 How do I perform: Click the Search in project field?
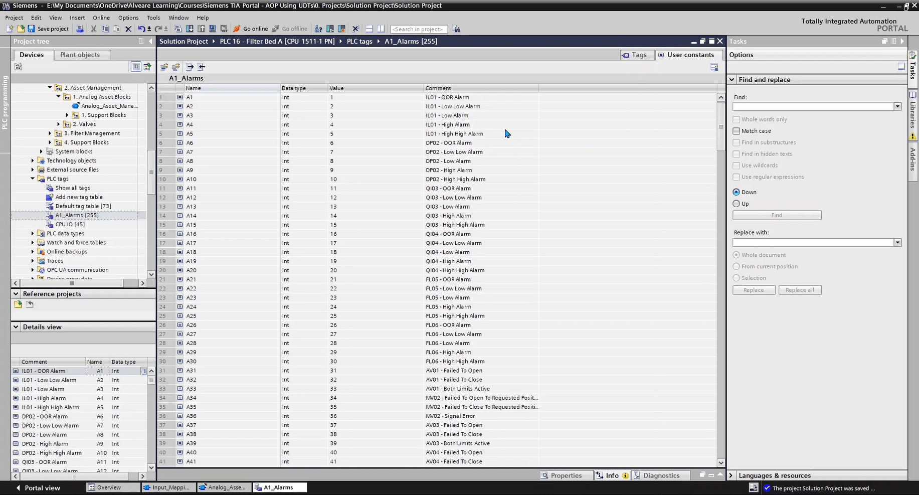tap(418, 29)
